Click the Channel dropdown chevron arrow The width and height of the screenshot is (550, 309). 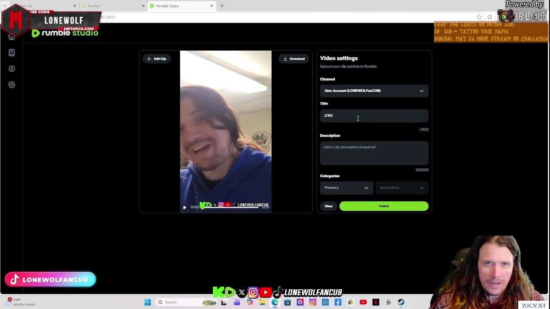[422, 91]
